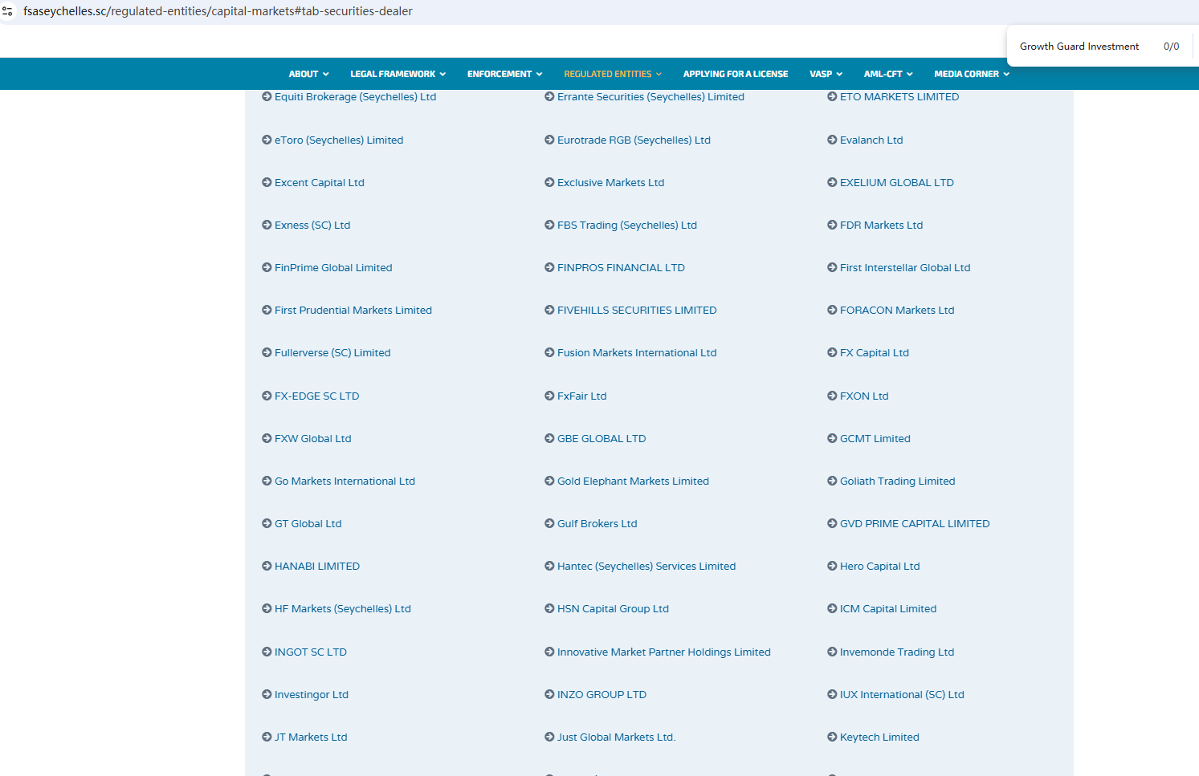Expand the ABOUT dropdown menu
The width and height of the screenshot is (1199, 776).
coord(309,74)
